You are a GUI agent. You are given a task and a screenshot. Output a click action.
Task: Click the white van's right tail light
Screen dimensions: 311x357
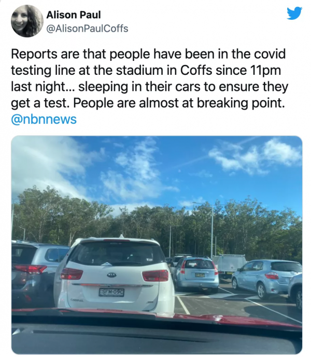click(155, 275)
